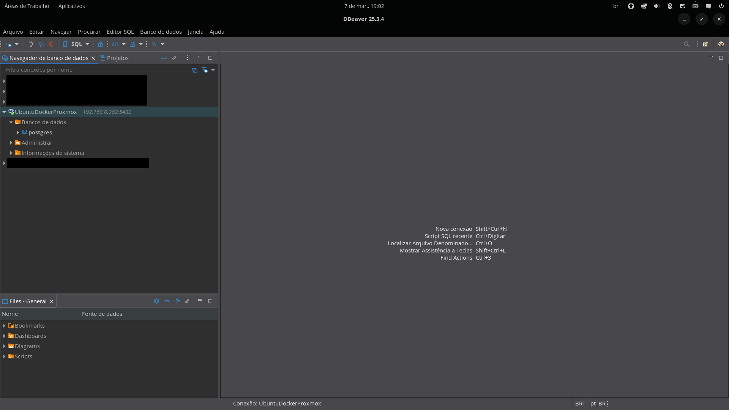This screenshot has height=410, width=729.
Task: Open the Aplicativos system menu
Action: (x=72, y=6)
